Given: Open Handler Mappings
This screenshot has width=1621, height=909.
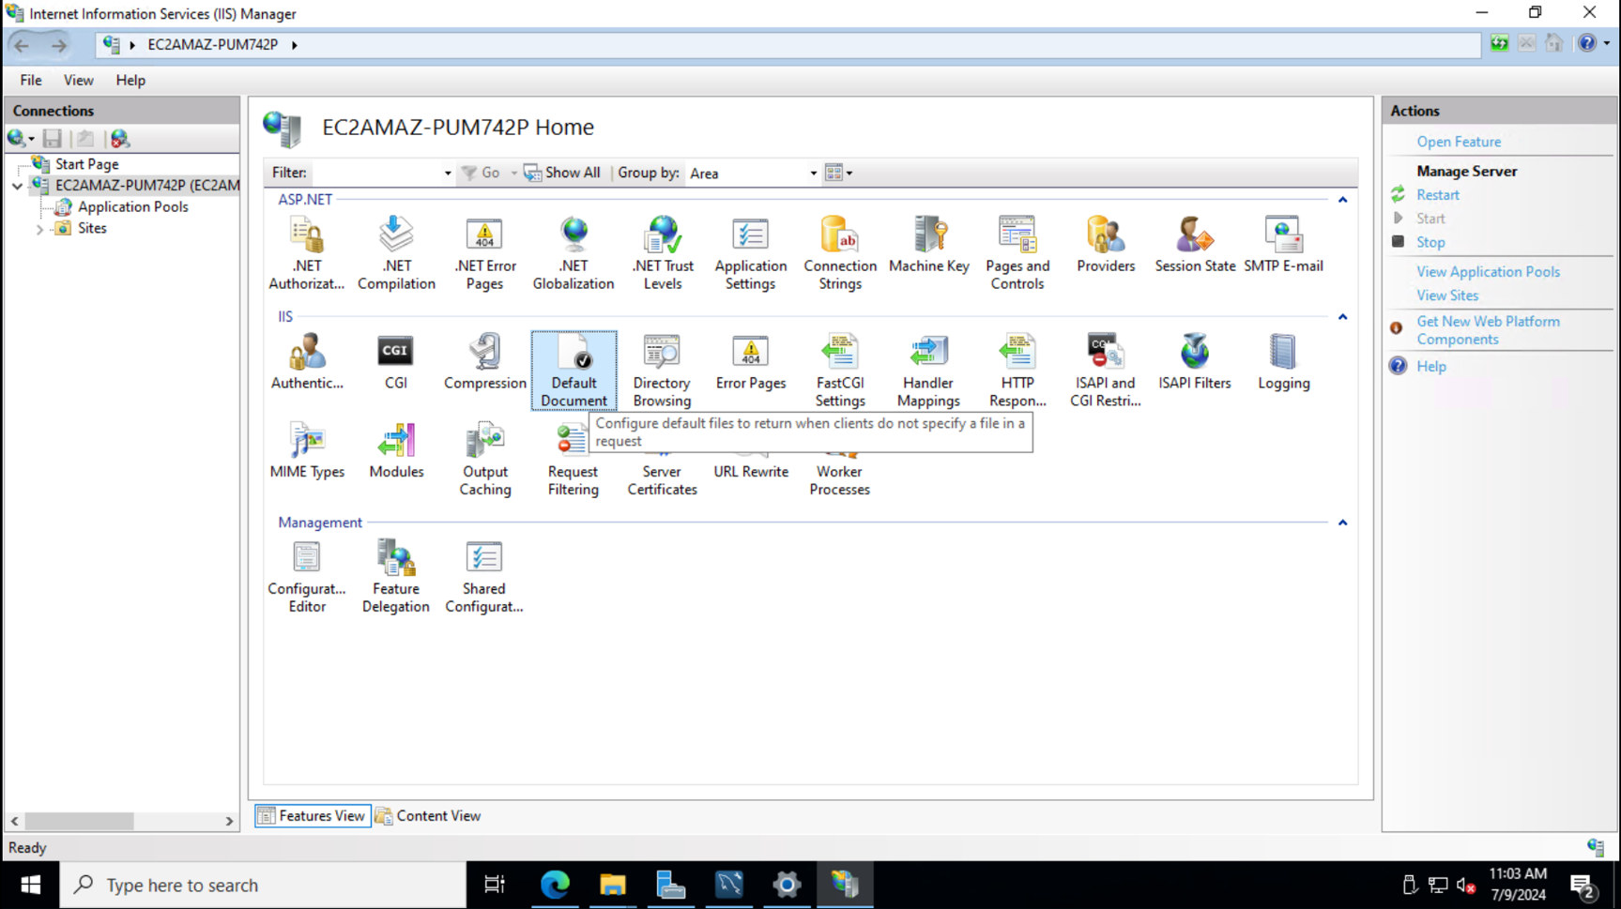Looking at the screenshot, I should 927,366.
